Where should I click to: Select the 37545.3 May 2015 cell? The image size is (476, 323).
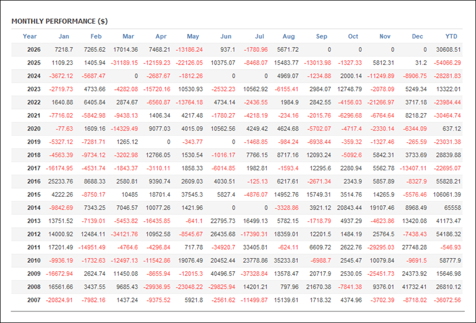192,195
